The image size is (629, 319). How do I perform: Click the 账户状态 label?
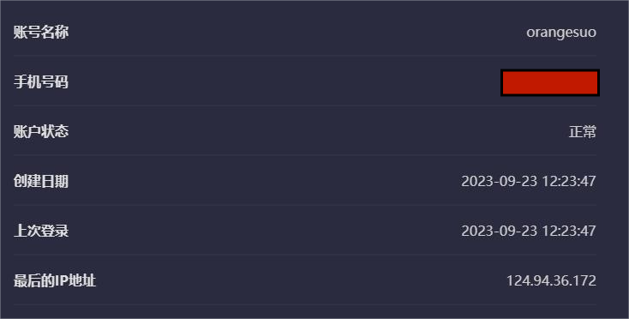[41, 131]
